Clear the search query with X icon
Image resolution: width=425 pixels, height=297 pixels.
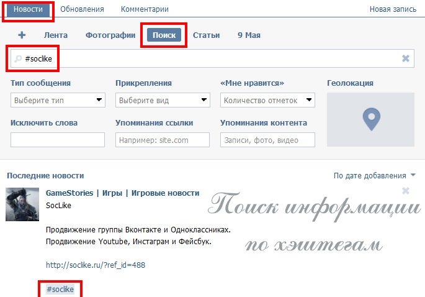pos(406,58)
